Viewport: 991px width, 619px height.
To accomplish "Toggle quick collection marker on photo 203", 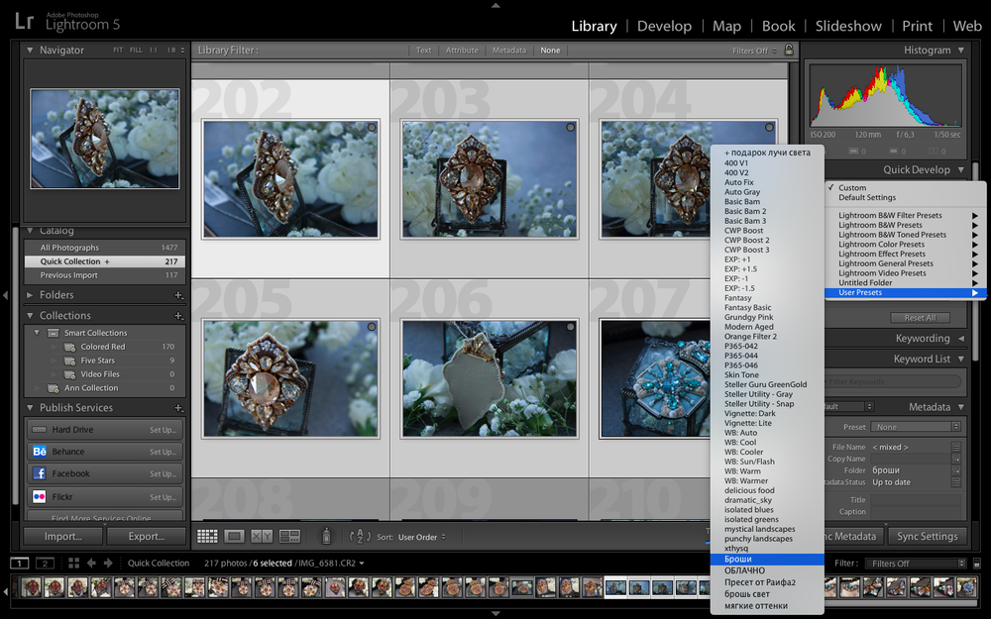I will [x=570, y=128].
